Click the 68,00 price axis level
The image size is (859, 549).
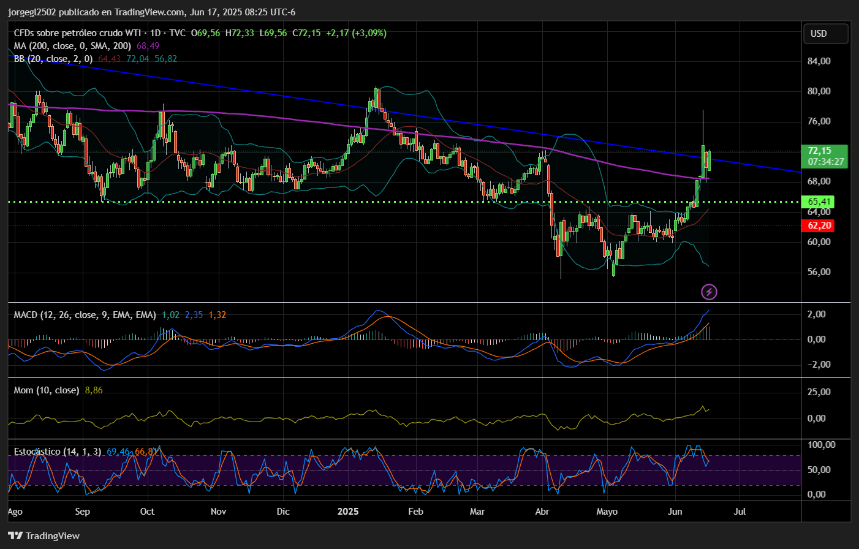click(819, 181)
